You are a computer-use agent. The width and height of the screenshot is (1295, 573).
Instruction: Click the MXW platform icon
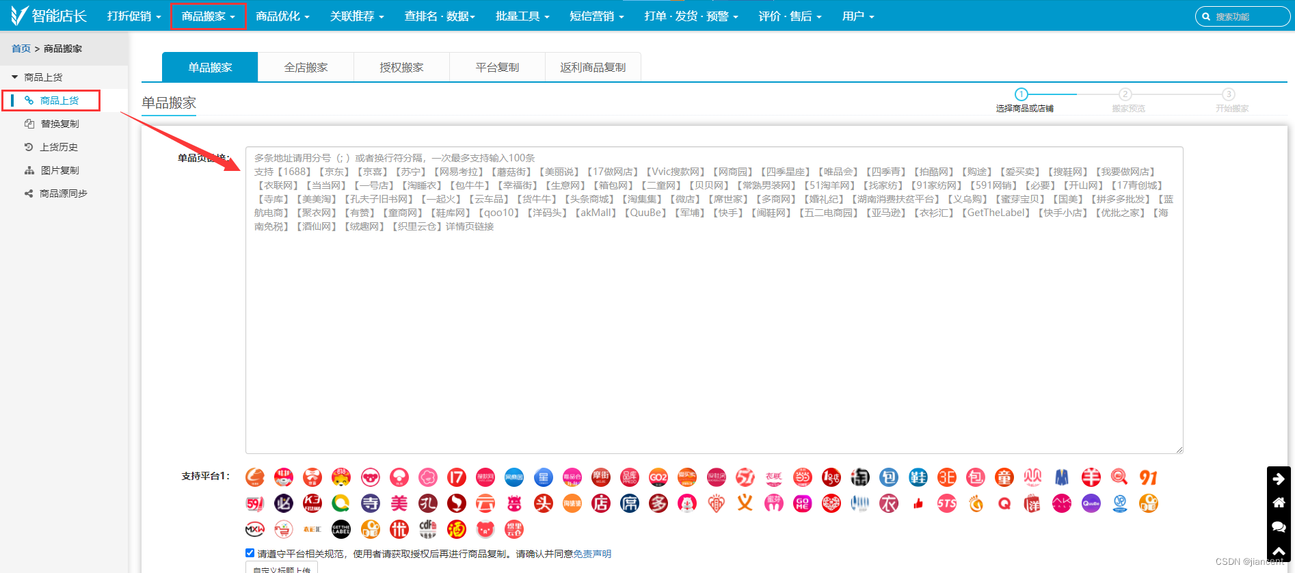[x=255, y=529]
